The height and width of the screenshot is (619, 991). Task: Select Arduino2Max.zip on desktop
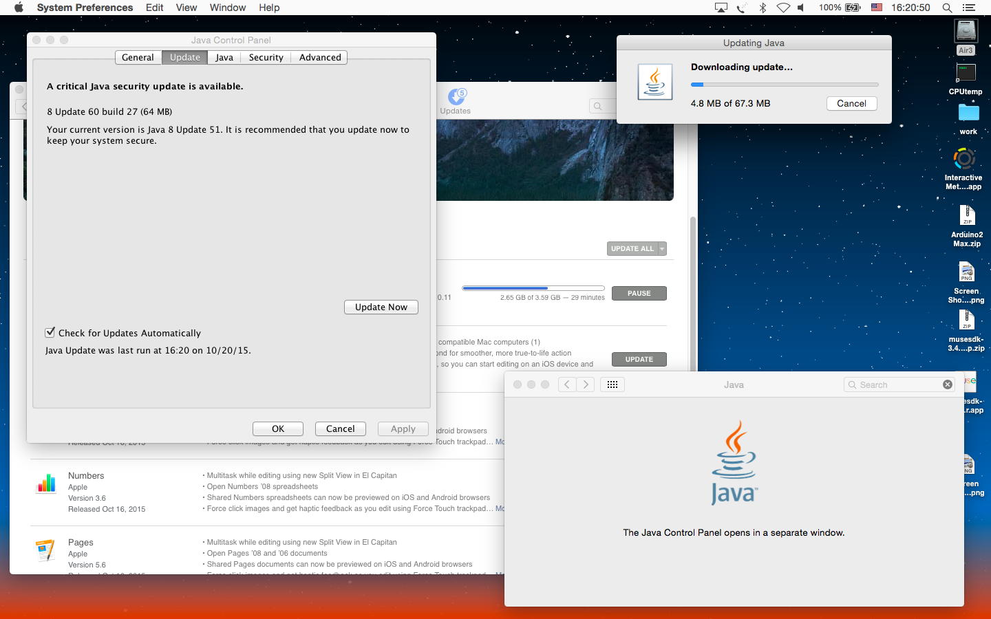967,226
